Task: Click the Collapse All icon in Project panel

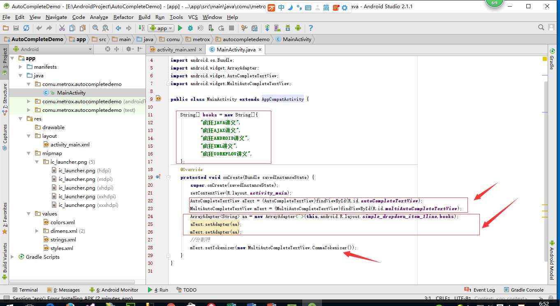Action: click(x=116, y=49)
